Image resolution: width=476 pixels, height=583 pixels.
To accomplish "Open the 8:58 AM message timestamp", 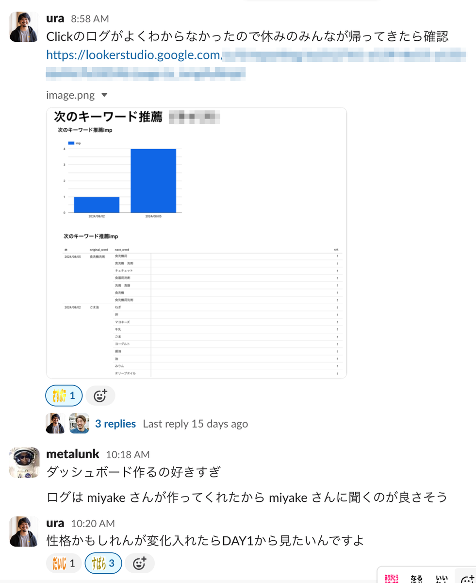I will coord(90,19).
